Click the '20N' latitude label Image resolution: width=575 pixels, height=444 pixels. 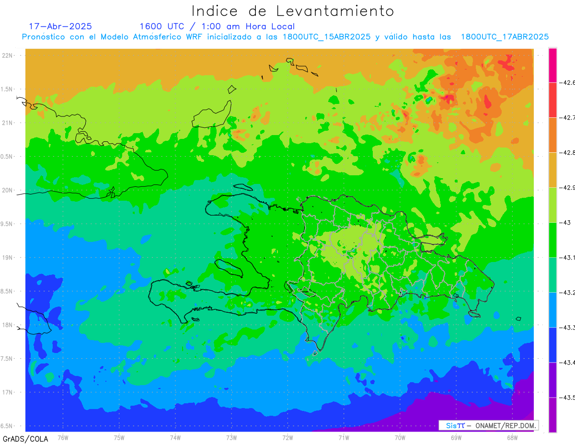(8, 190)
